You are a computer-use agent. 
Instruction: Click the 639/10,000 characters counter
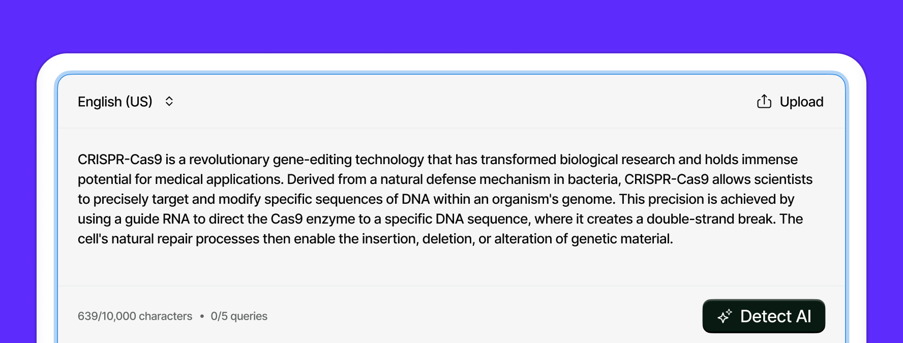135,316
